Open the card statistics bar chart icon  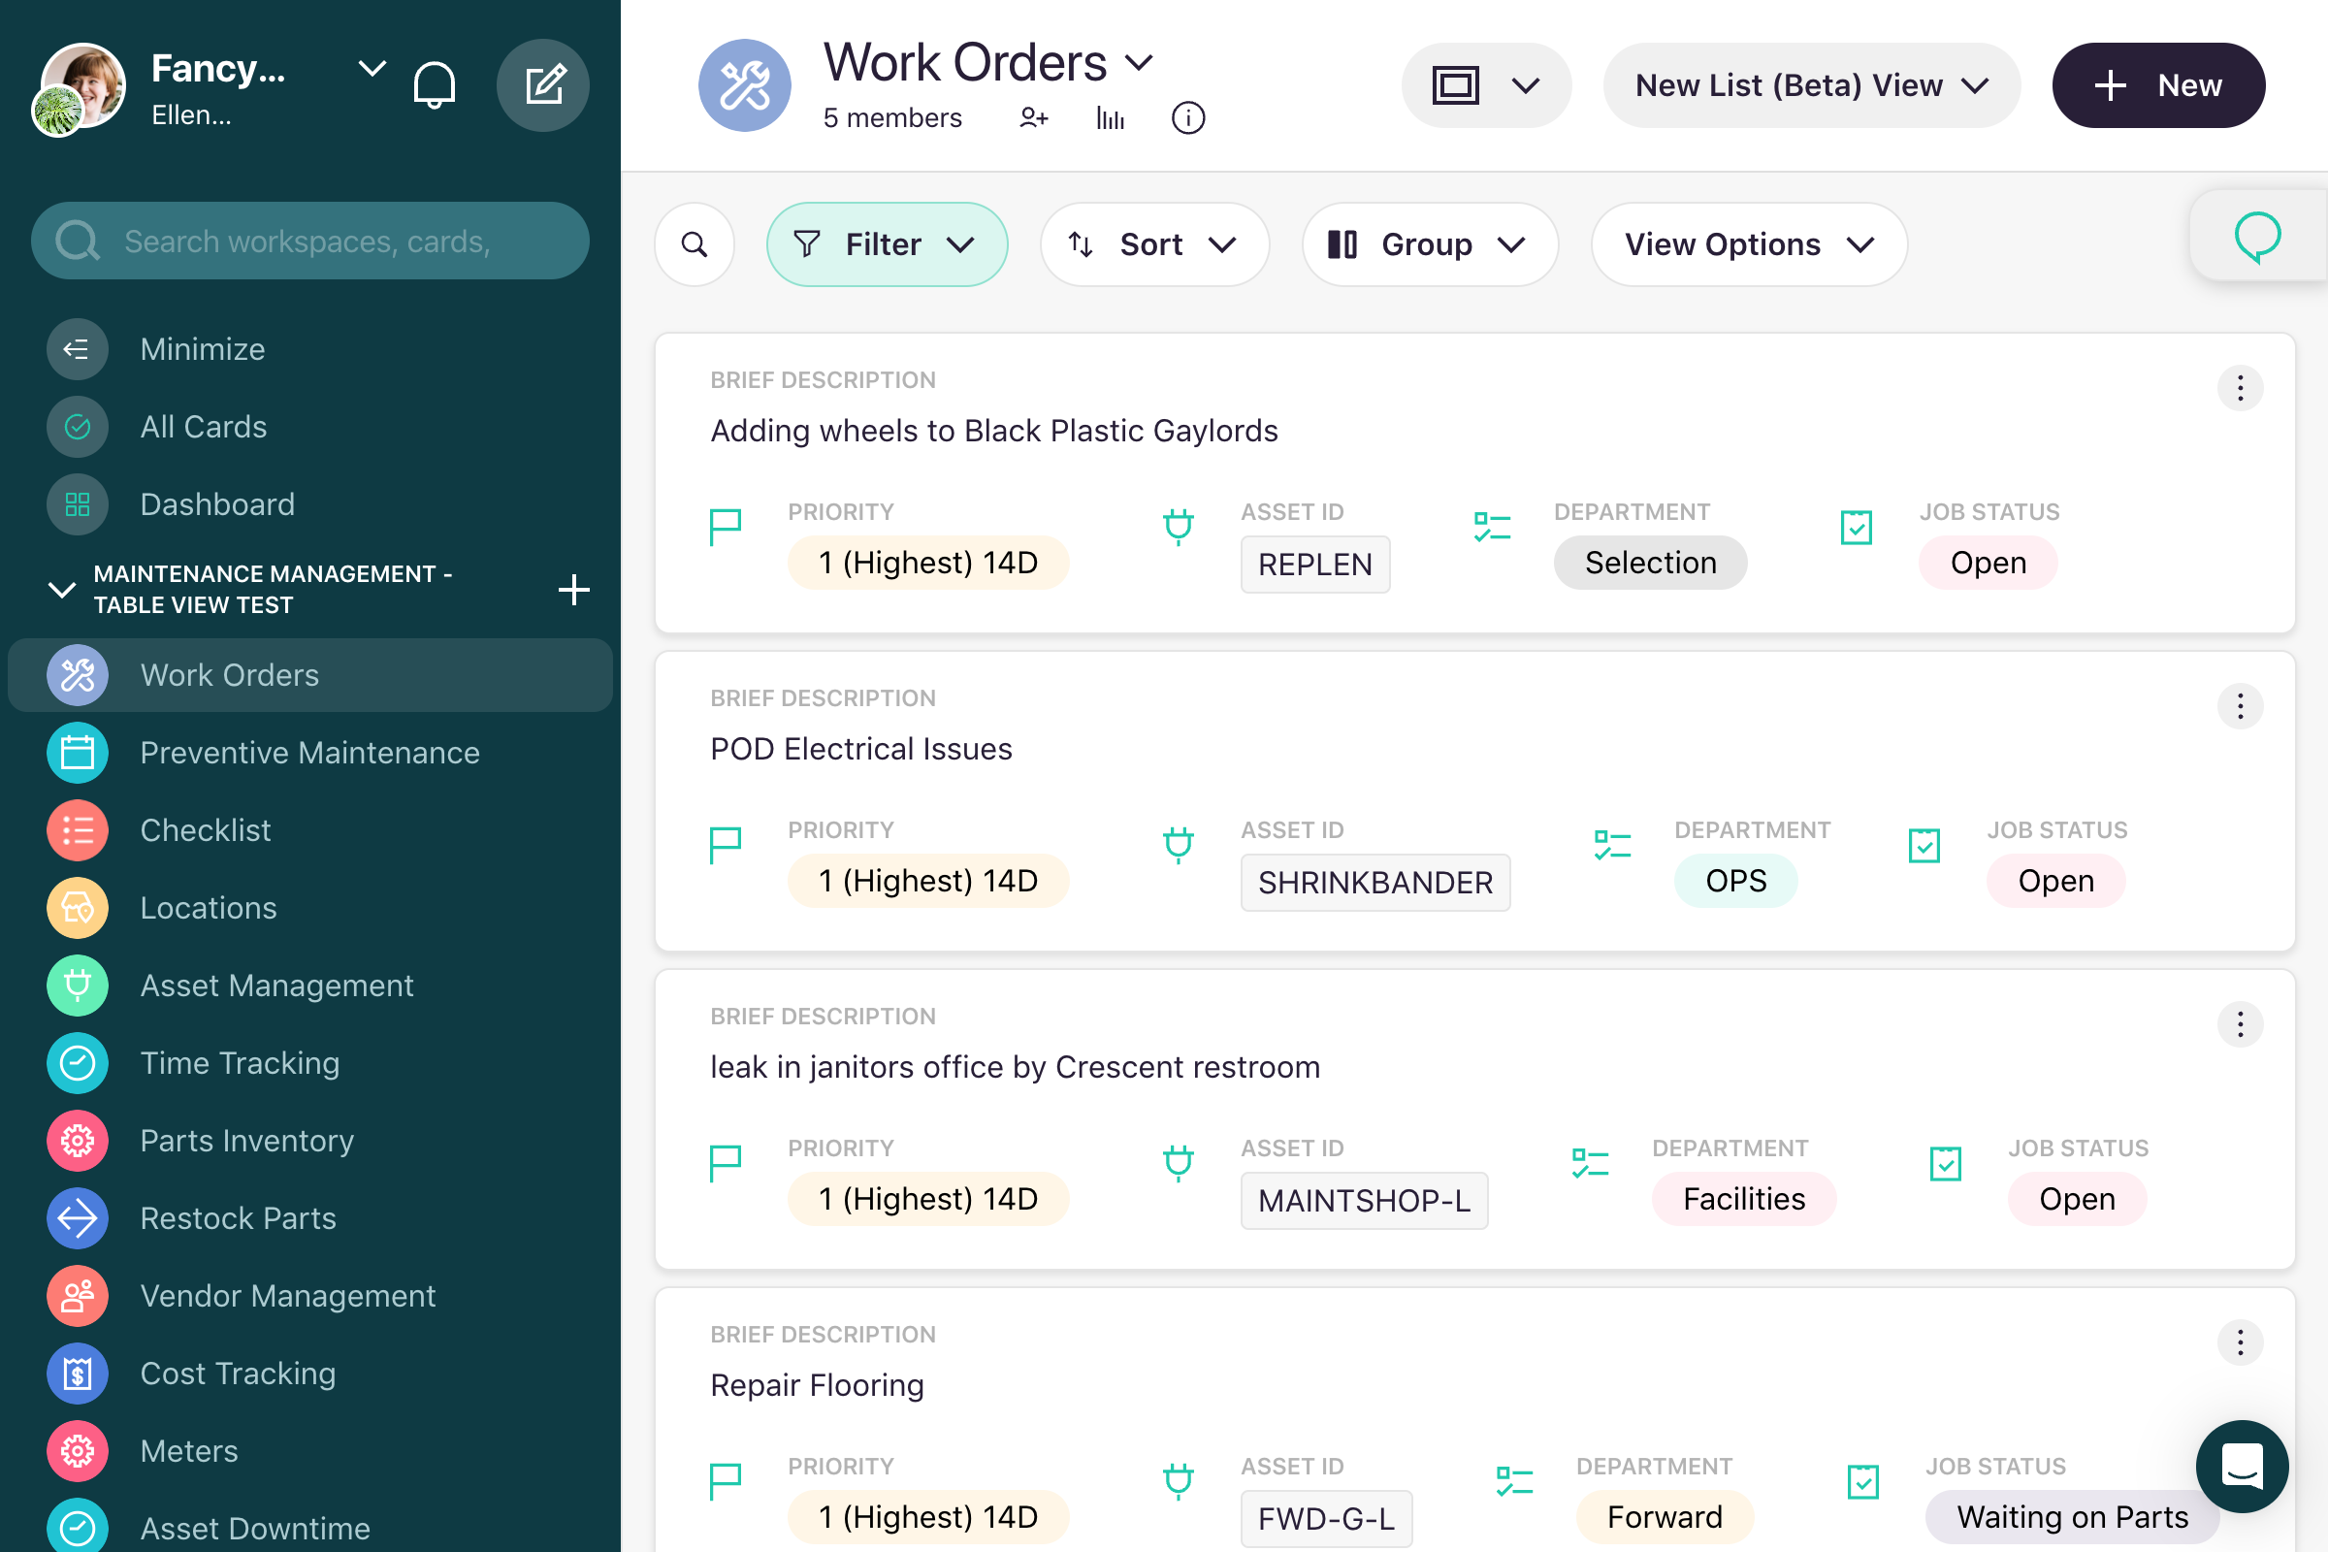[x=1110, y=117]
